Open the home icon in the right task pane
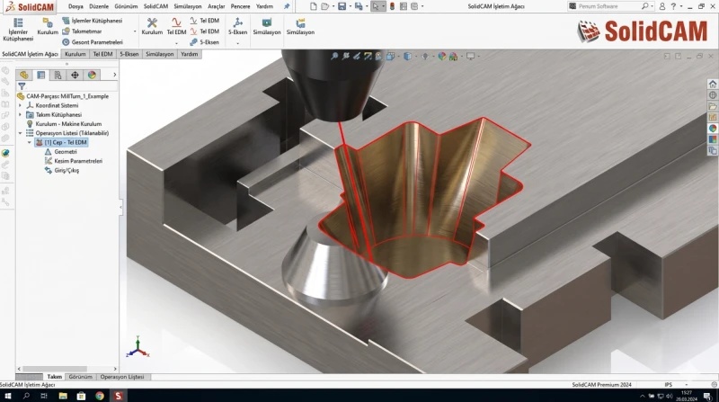Image resolution: width=719 pixels, height=402 pixels. coord(713,84)
